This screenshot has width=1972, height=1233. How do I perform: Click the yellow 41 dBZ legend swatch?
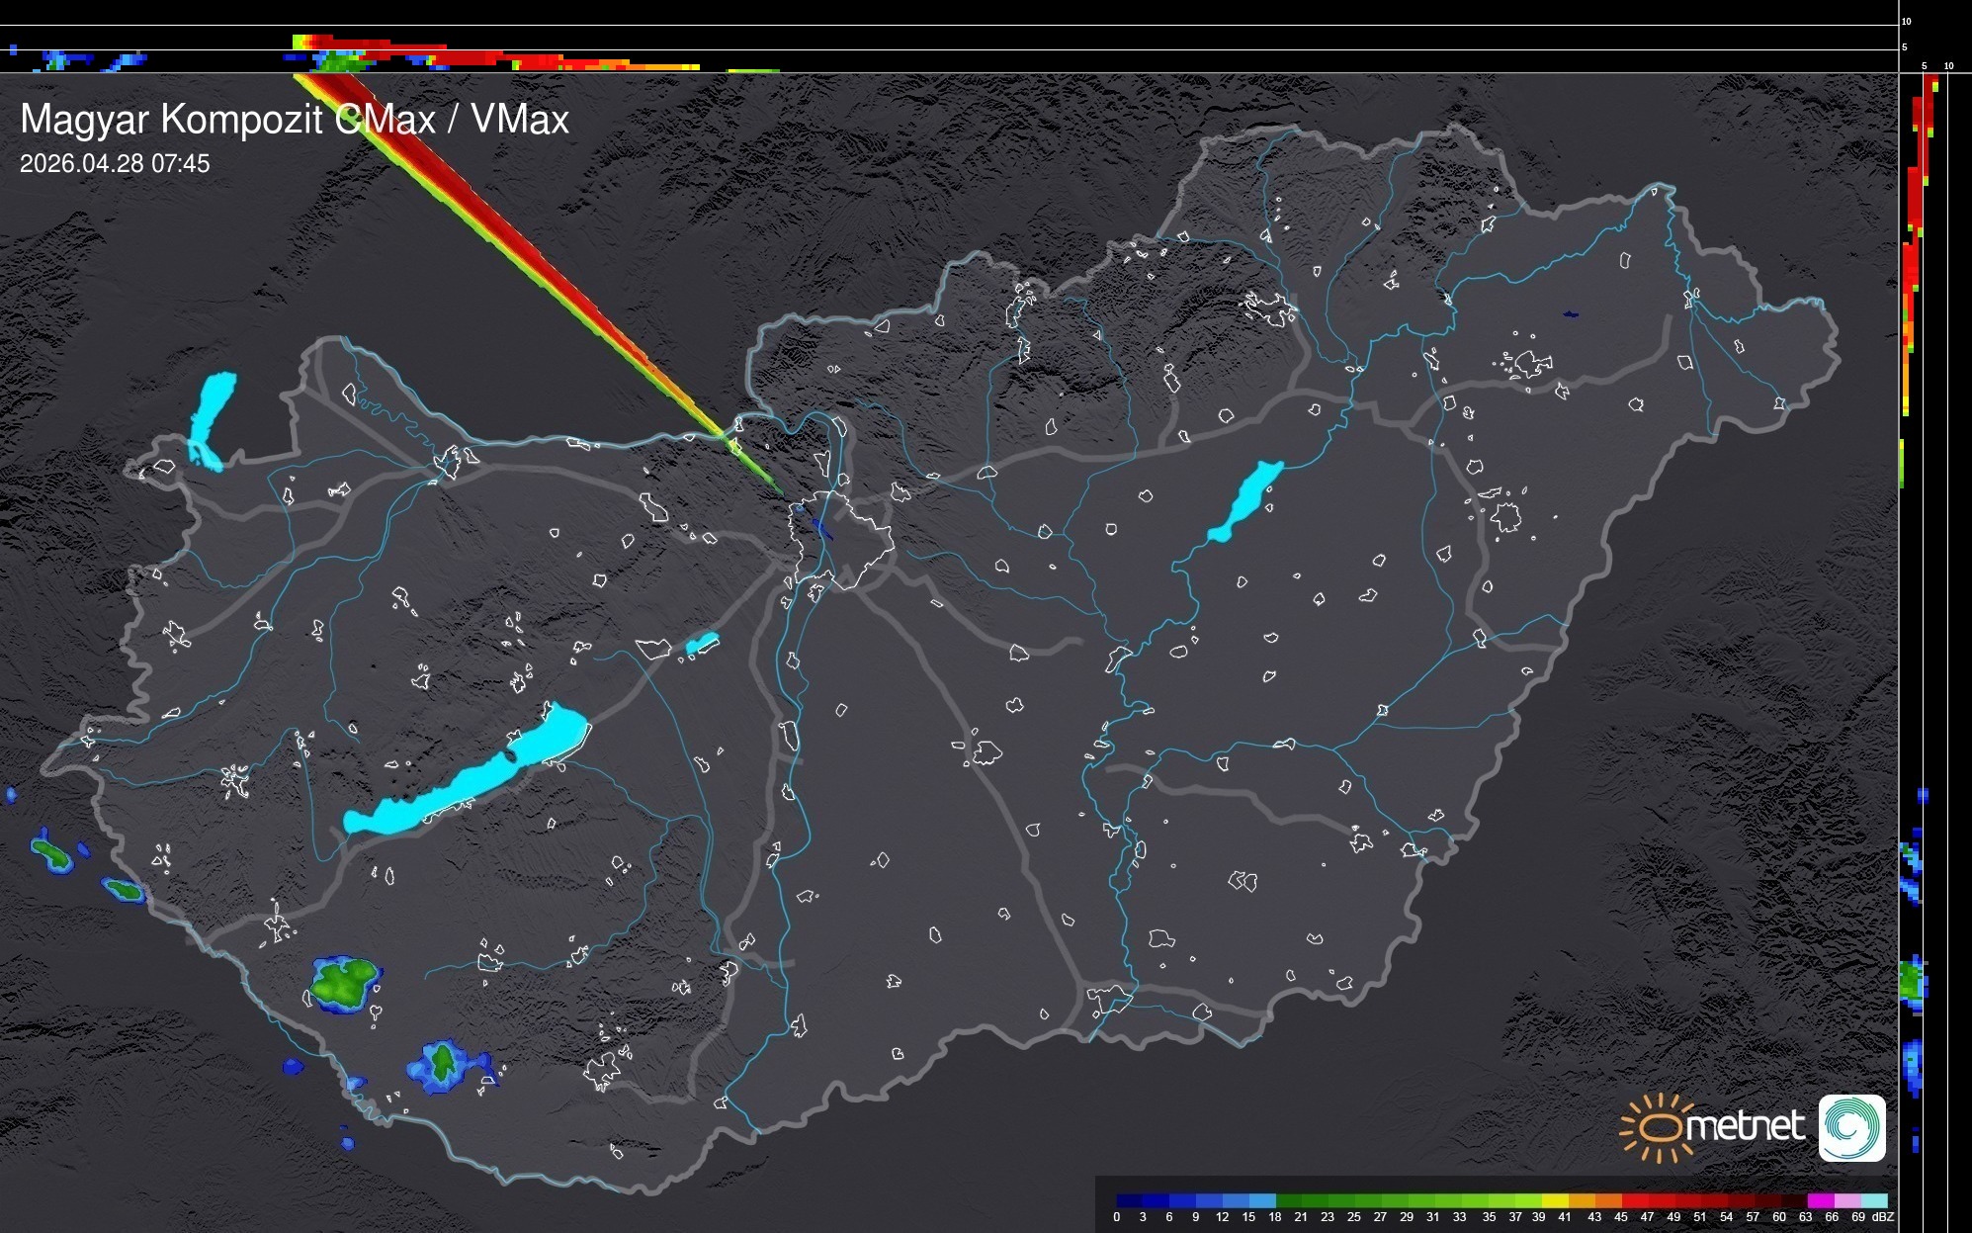1555,1200
